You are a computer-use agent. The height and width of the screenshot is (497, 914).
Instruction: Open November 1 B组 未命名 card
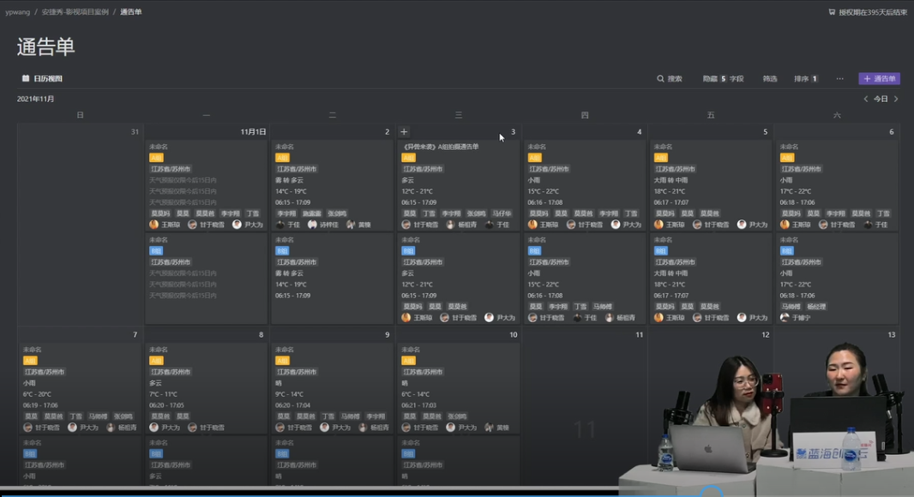(x=207, y=278)
